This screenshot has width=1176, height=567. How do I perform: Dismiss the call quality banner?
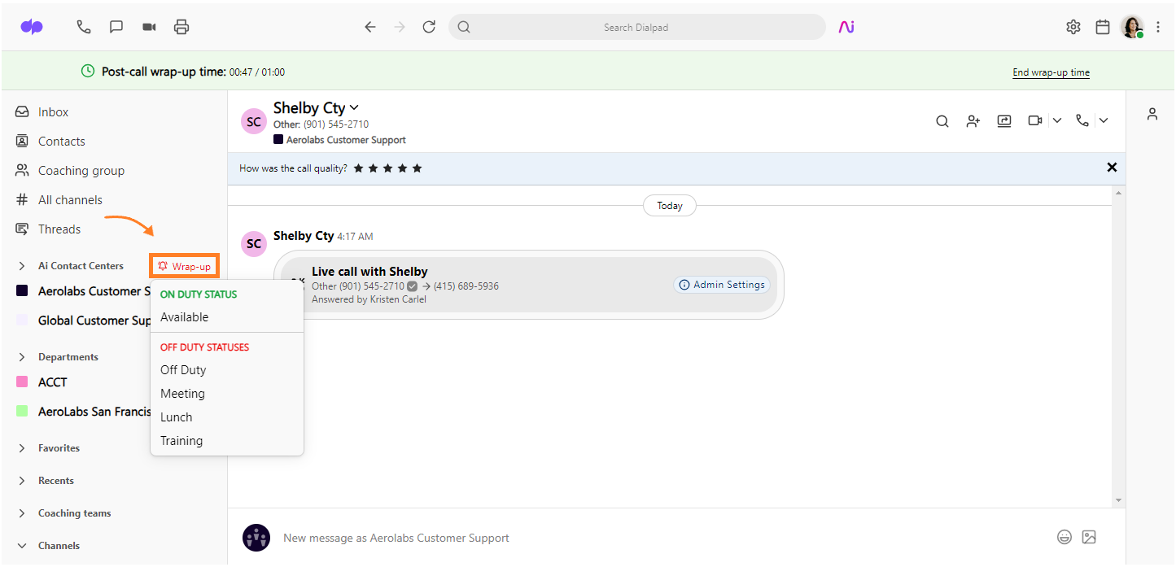(1112, 168)
